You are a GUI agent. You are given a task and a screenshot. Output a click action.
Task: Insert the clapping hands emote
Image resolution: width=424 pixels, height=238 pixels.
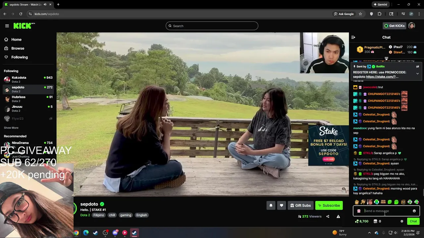(363, 202)
